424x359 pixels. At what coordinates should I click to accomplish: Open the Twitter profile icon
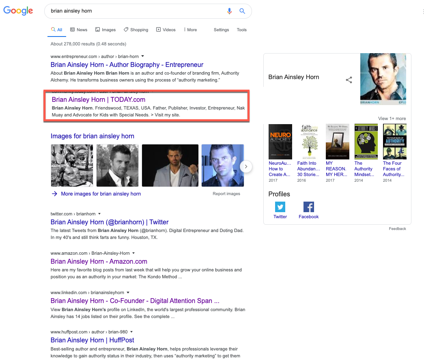coord(280,207)
